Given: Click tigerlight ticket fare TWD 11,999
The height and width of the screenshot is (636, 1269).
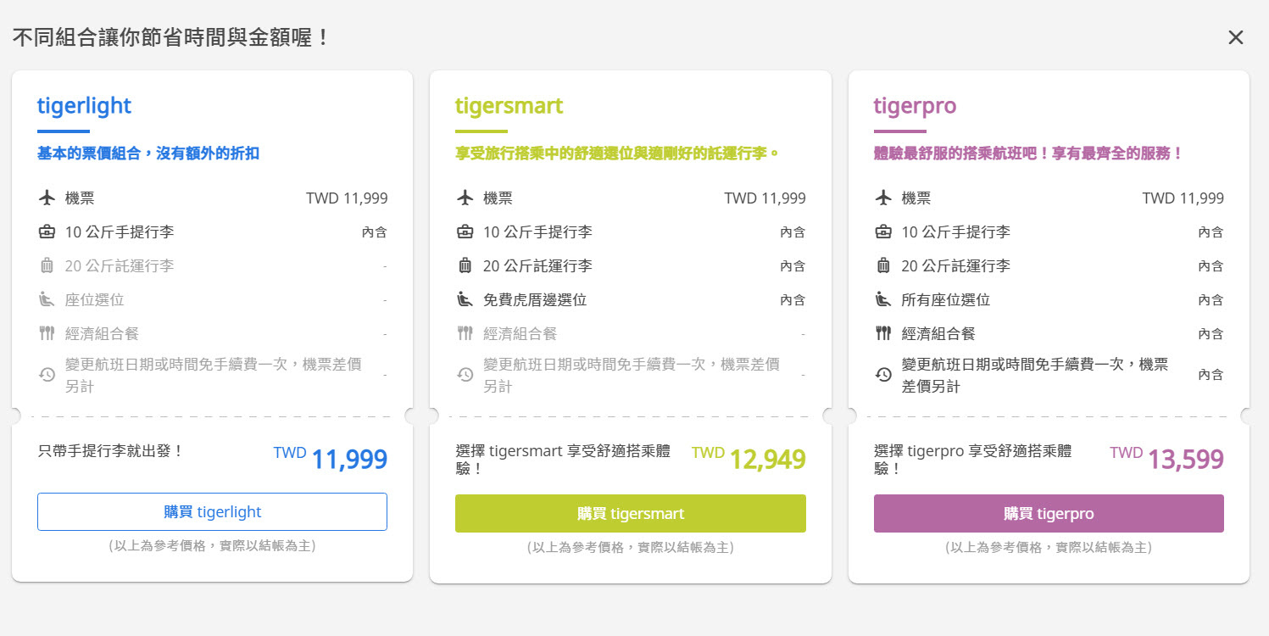Looking at the screenshot, I should pos(347,198).
